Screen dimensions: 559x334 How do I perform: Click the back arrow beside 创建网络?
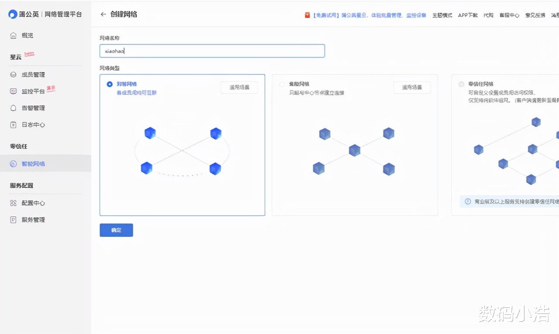[103, 14]
